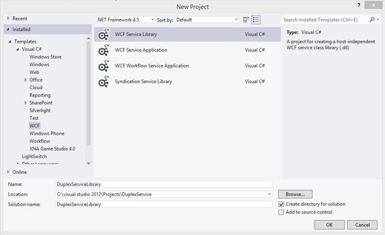The height and width of the screenshot is (235, 385).
Task: Expand the Recent section
Action: (x=8, y=18)
